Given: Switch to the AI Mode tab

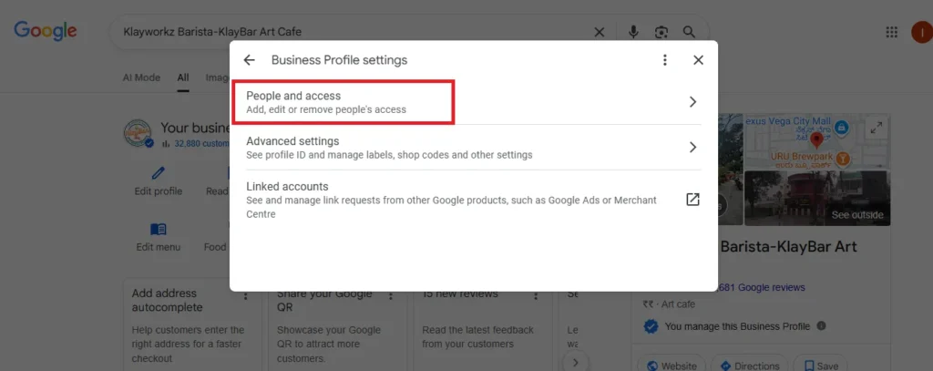Looking at the screenshot, I should [141, 77].
